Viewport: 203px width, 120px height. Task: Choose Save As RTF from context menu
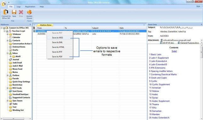click(x=60, y=52)
